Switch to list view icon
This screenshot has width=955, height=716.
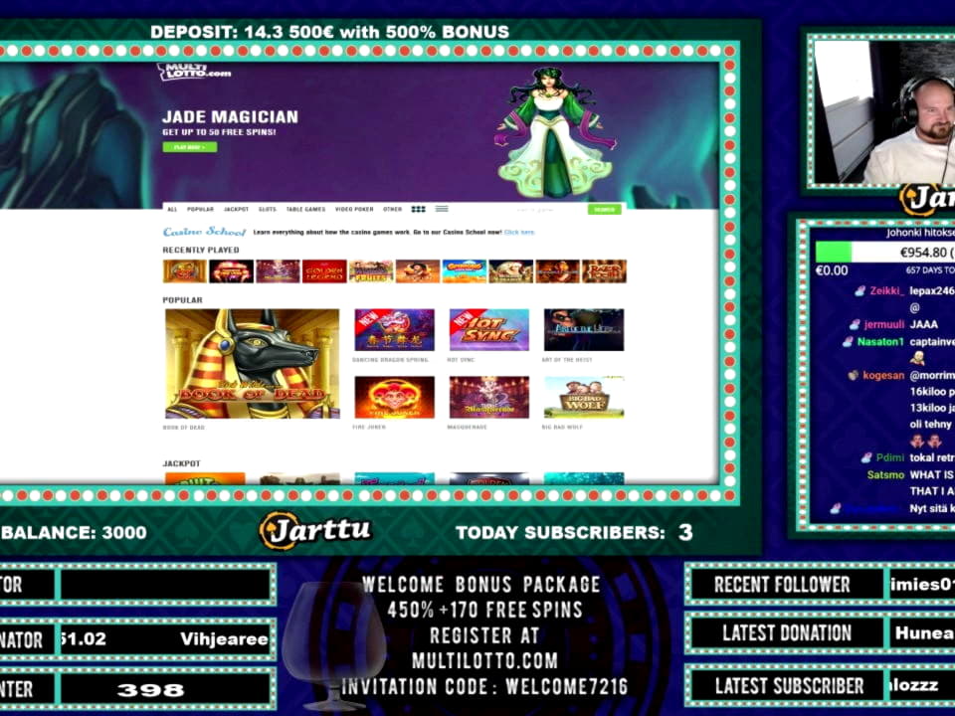(442, 209)
